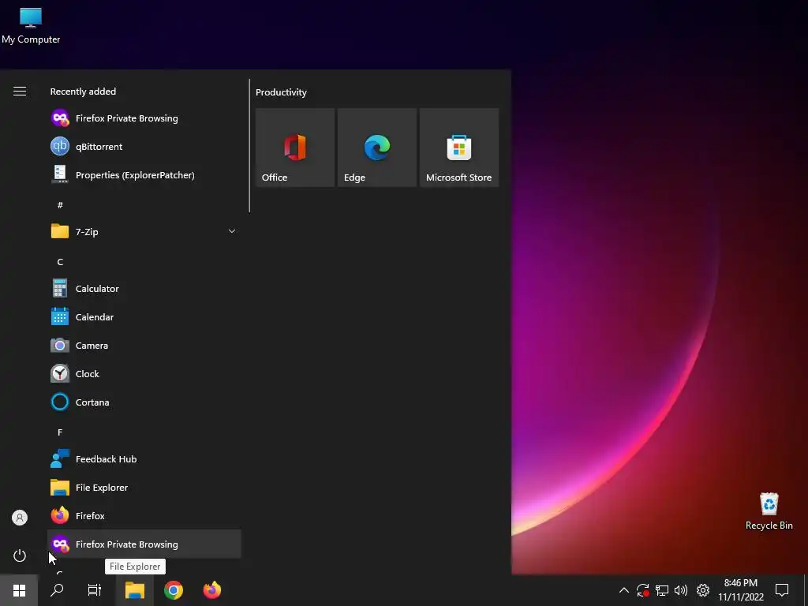
Task: Open the 7-Zip folder entry
Action: point(144,231)
